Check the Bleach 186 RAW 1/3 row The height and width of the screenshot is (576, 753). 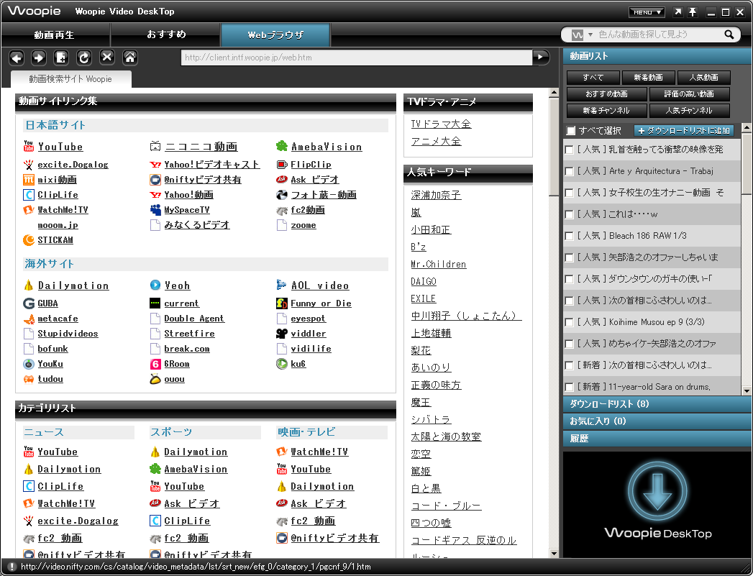click(570, 236)
